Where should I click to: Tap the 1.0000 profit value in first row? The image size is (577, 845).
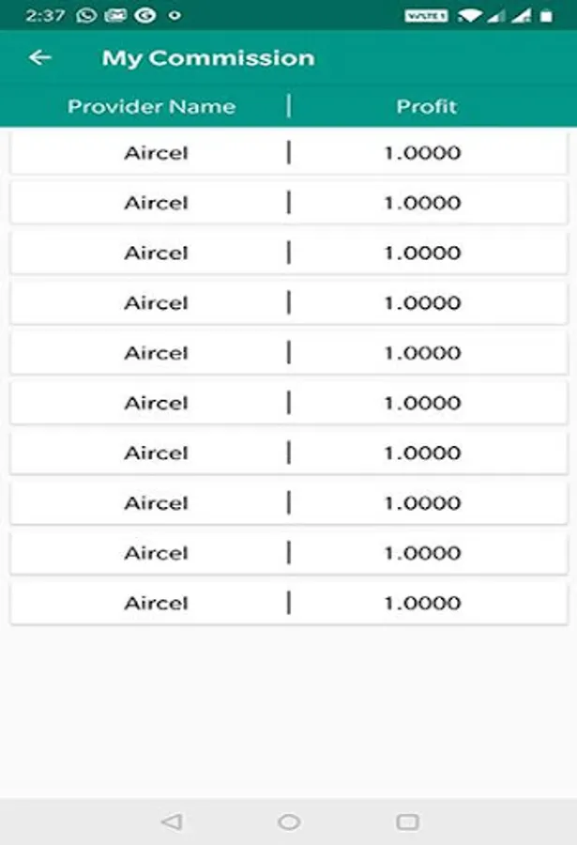tap(422, 153)
